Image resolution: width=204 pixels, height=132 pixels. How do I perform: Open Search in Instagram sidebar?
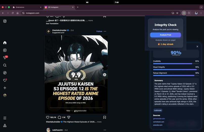tap(5, 65)
